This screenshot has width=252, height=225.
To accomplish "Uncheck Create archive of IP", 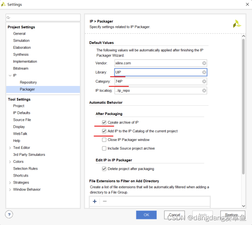I will pos(104,122).
